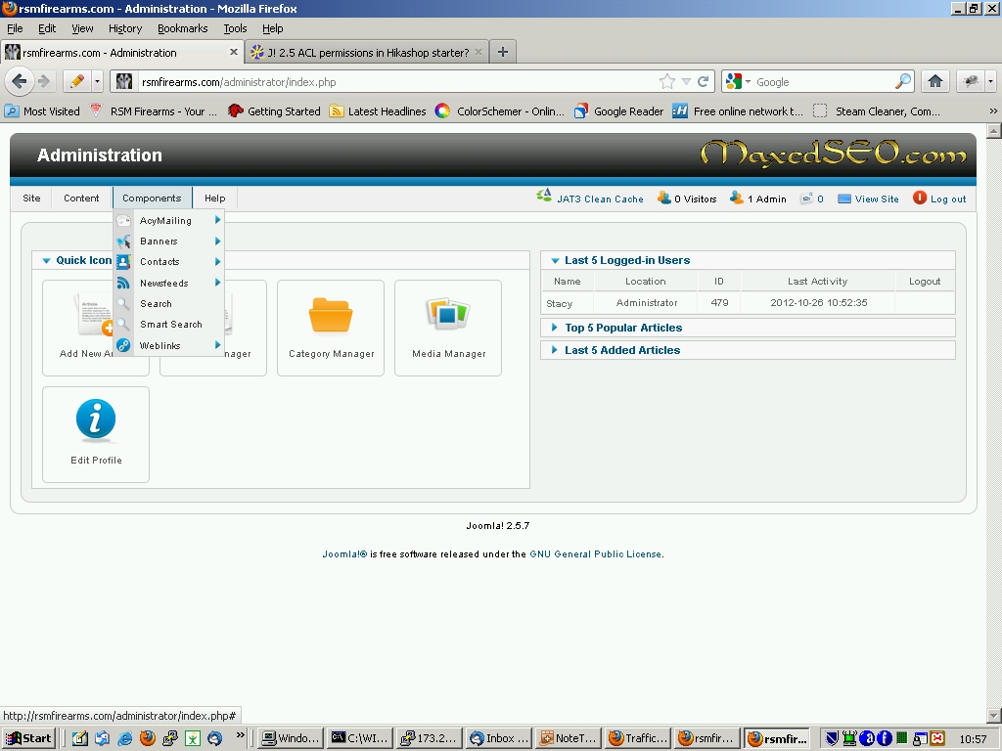Switch to the Hikashop ACL permissions tab
The width and height of the screenshot is (1002, 751).
click(368, 53)
